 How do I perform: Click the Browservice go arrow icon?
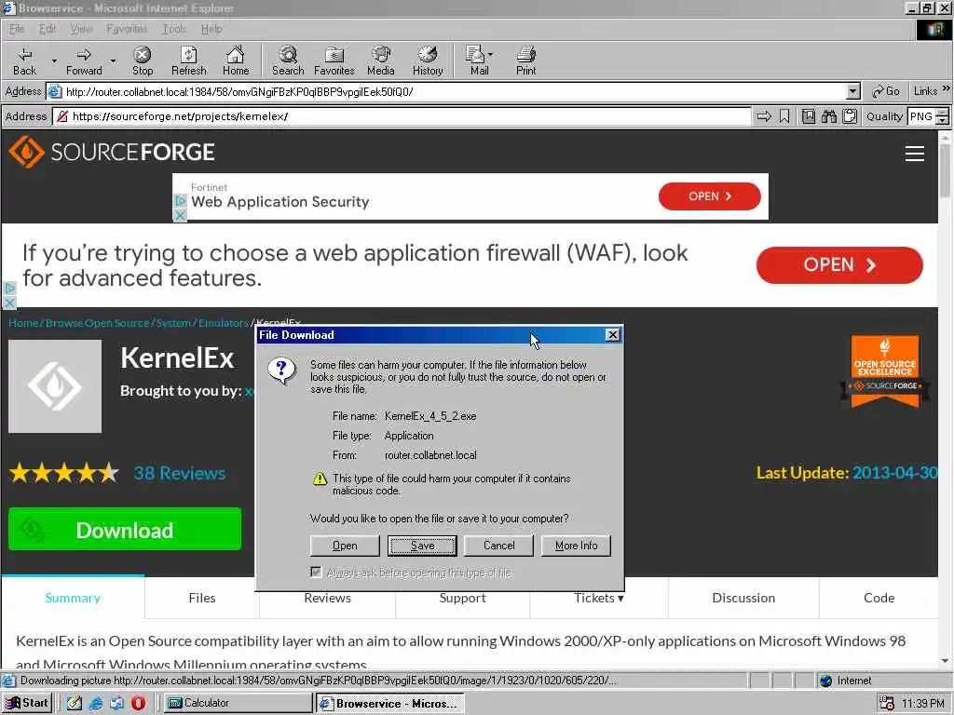[764, 116]
